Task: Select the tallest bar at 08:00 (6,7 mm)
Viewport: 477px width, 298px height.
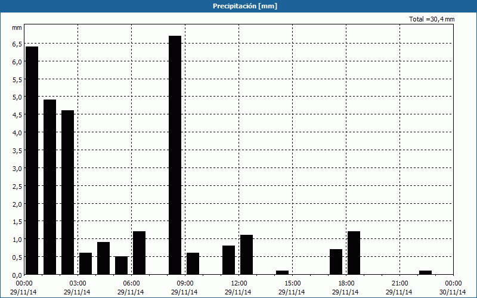Action: point(175,155)
